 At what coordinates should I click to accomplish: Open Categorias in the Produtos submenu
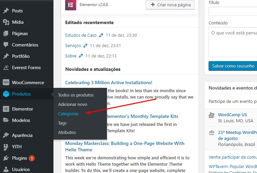click(x=68, y=114)
